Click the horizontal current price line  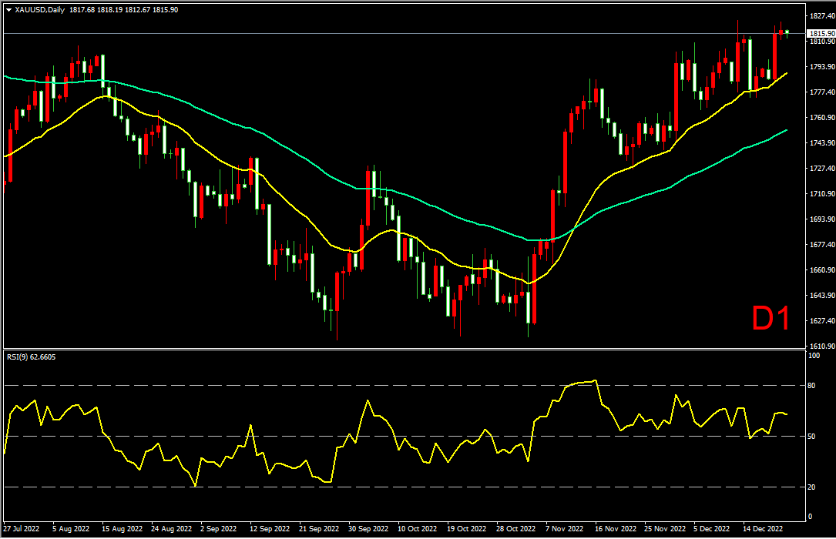[405, 34]
